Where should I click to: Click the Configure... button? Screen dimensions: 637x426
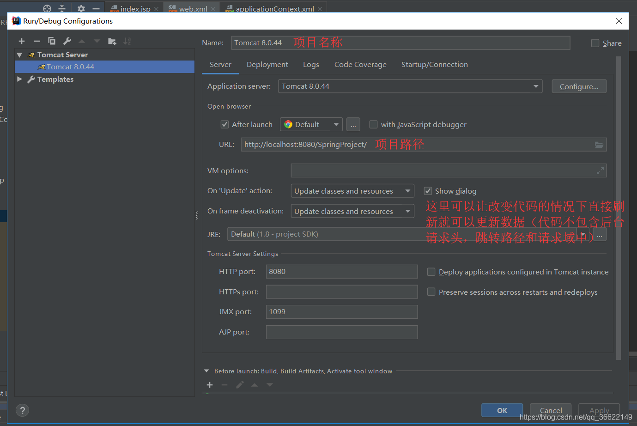579,86
